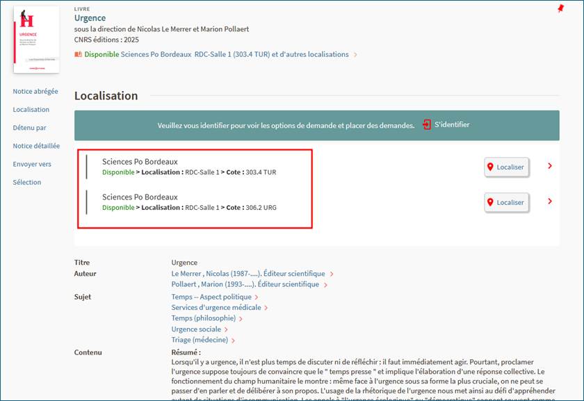The image size is (584, 401).
Task: Expand the 303.4 TUR holding details arrow
Action: [550, 166]
